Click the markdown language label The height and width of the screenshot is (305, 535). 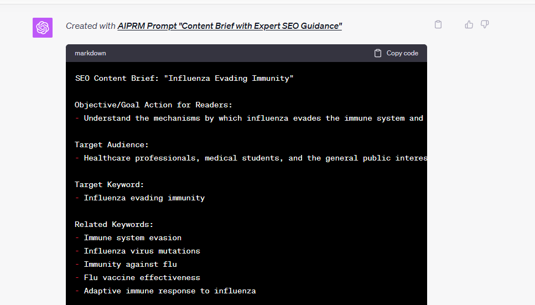click(90, 53)
